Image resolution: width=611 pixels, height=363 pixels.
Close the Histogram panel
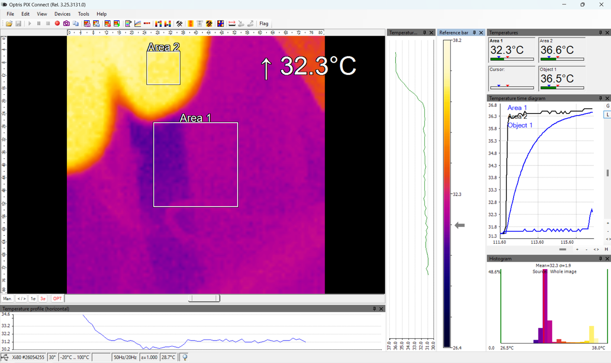607,259
